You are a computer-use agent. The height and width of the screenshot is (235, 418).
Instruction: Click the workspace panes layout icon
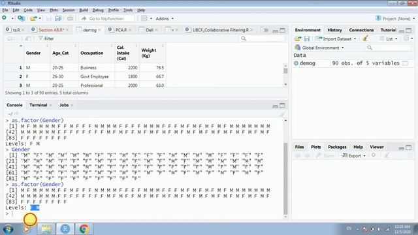[x=144, y=18]
